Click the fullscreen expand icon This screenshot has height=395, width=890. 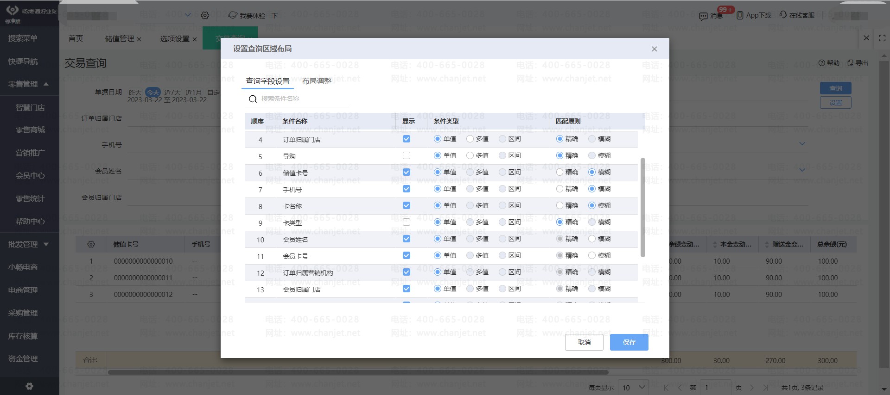(x=882, y=38)
